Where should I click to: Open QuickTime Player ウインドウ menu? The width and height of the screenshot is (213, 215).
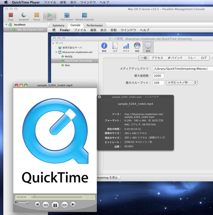88,2
